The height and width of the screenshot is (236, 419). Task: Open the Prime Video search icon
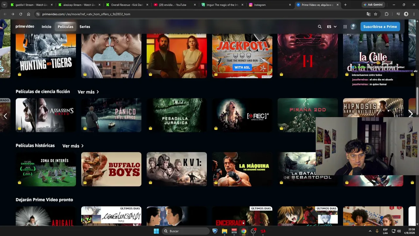320,27
